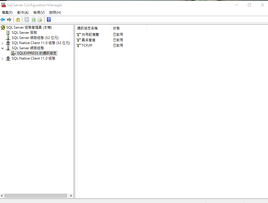Click the Refresh toolbar icon
This screenshot has width=268, height=203.
(x=33, y=19)
